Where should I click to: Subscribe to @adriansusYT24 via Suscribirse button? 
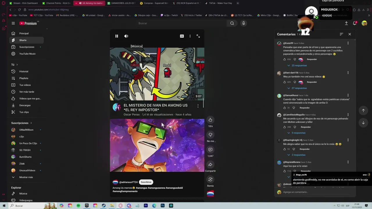point(146,182)
